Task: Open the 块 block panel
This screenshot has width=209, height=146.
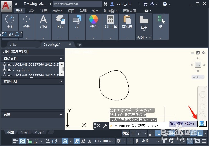Action: [77, 22]
